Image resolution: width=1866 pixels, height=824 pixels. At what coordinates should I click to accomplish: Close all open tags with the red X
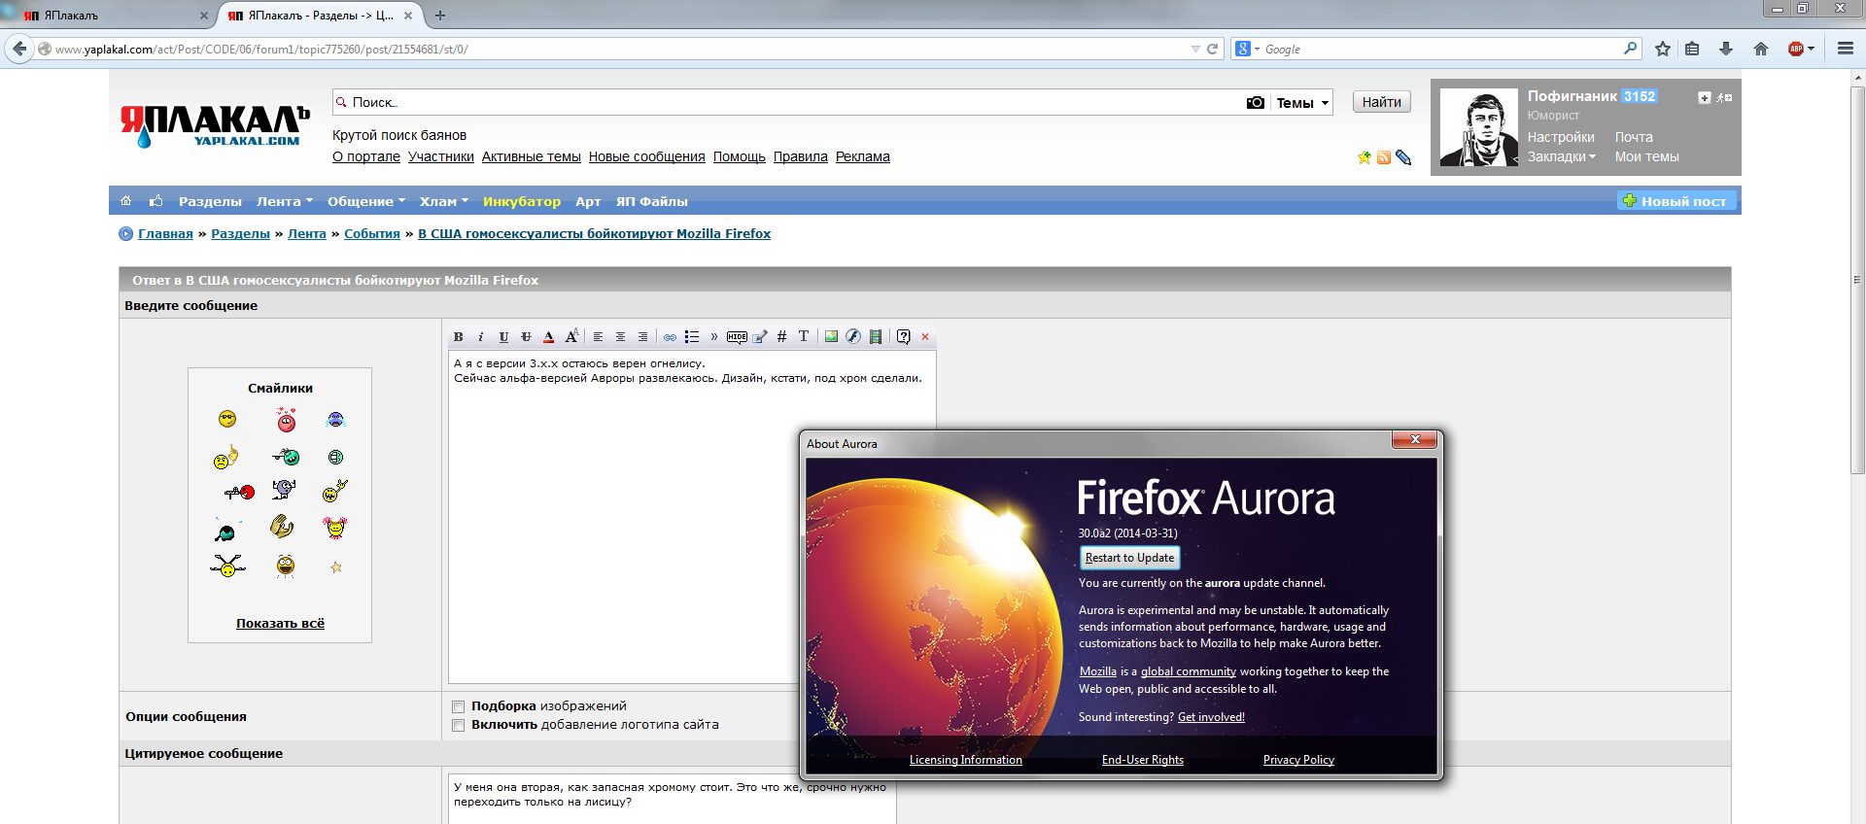click(x=925, y=337)
